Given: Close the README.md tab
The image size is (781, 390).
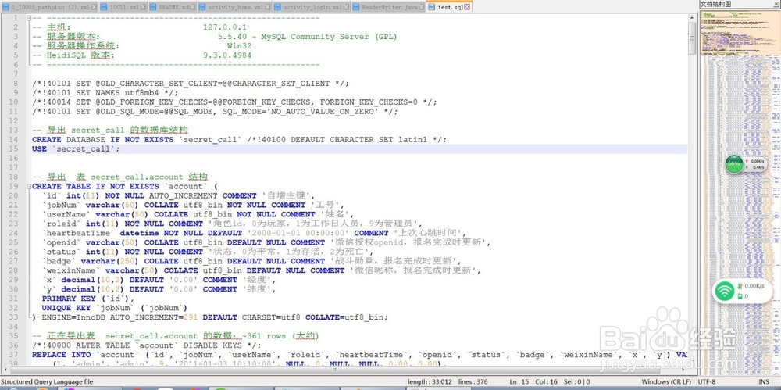Looking at the screenshot, I should pos(192,8).
